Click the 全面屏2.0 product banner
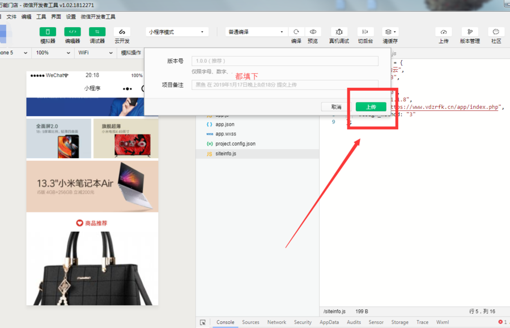 pos(58,138)
